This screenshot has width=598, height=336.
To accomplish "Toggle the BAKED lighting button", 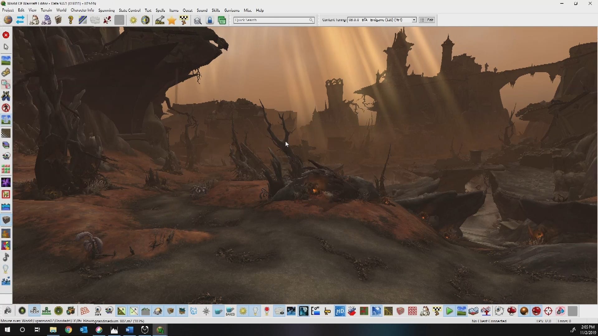I will (230, 311).
